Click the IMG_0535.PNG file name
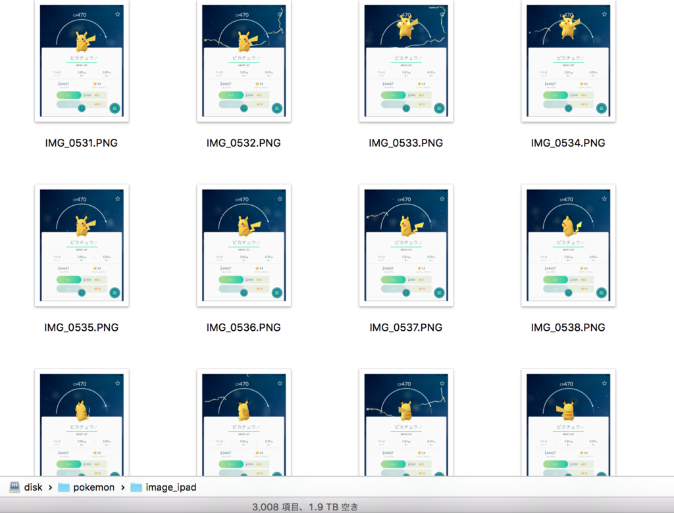 pos(81,328)
